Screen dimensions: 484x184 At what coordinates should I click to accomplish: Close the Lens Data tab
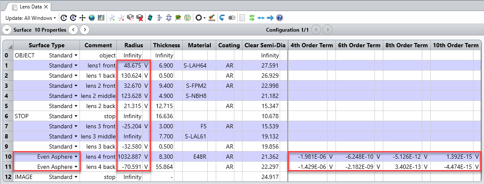pos(46,6)
